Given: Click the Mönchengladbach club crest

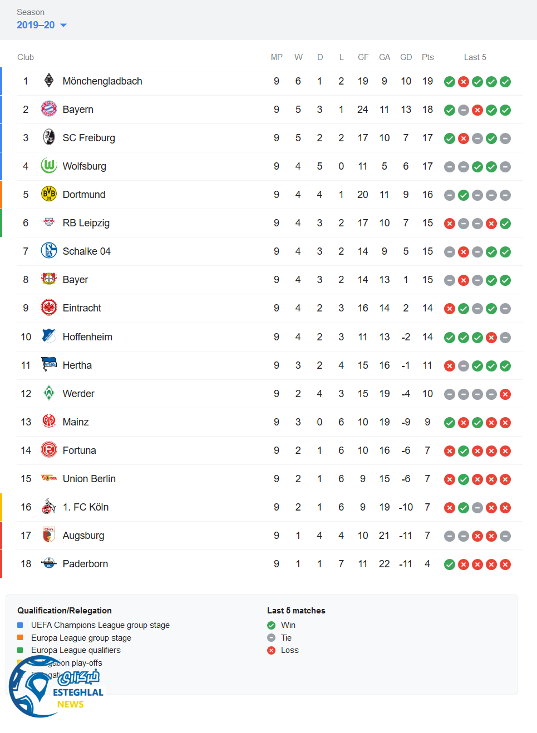Looking at the screenshot, I should click(49, 81).
